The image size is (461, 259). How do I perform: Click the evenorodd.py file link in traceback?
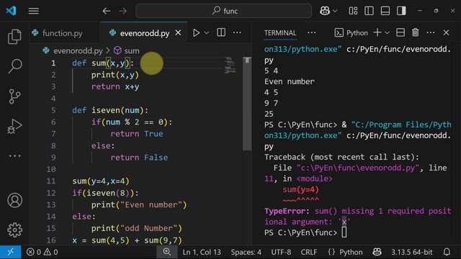(357, 168)
